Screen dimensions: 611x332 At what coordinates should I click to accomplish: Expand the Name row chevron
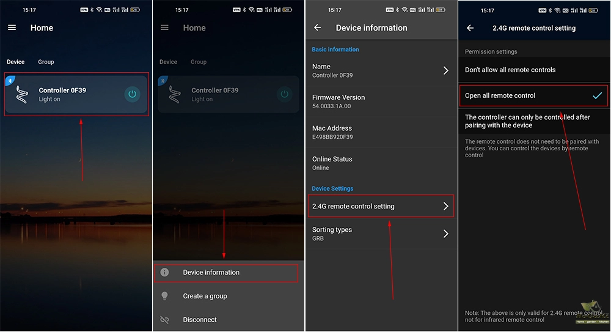(445, 71)
